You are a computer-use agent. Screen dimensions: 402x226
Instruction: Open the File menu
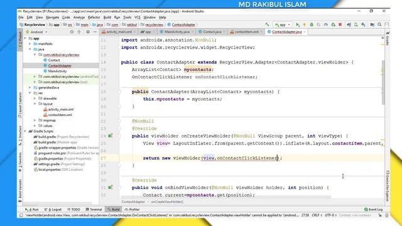pos(21,18)
